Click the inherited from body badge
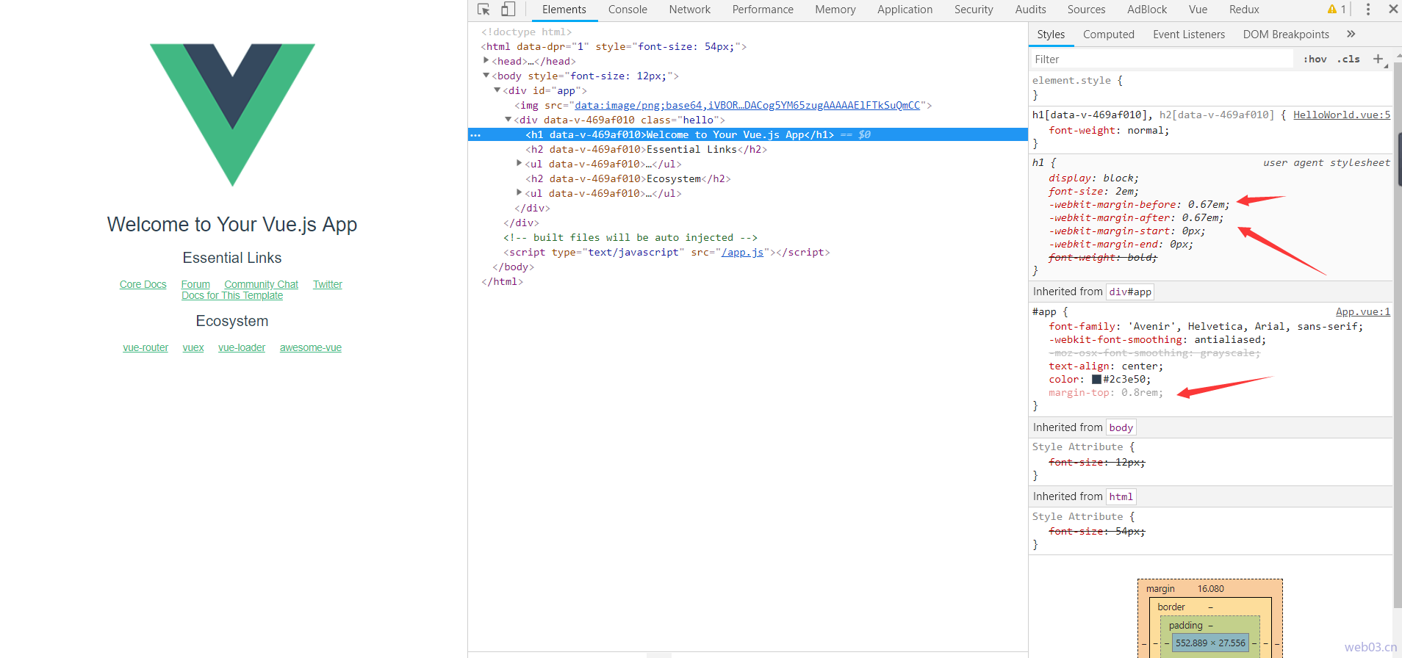The width and height of the screenshot is (1402, 658). pos(1121,427)
